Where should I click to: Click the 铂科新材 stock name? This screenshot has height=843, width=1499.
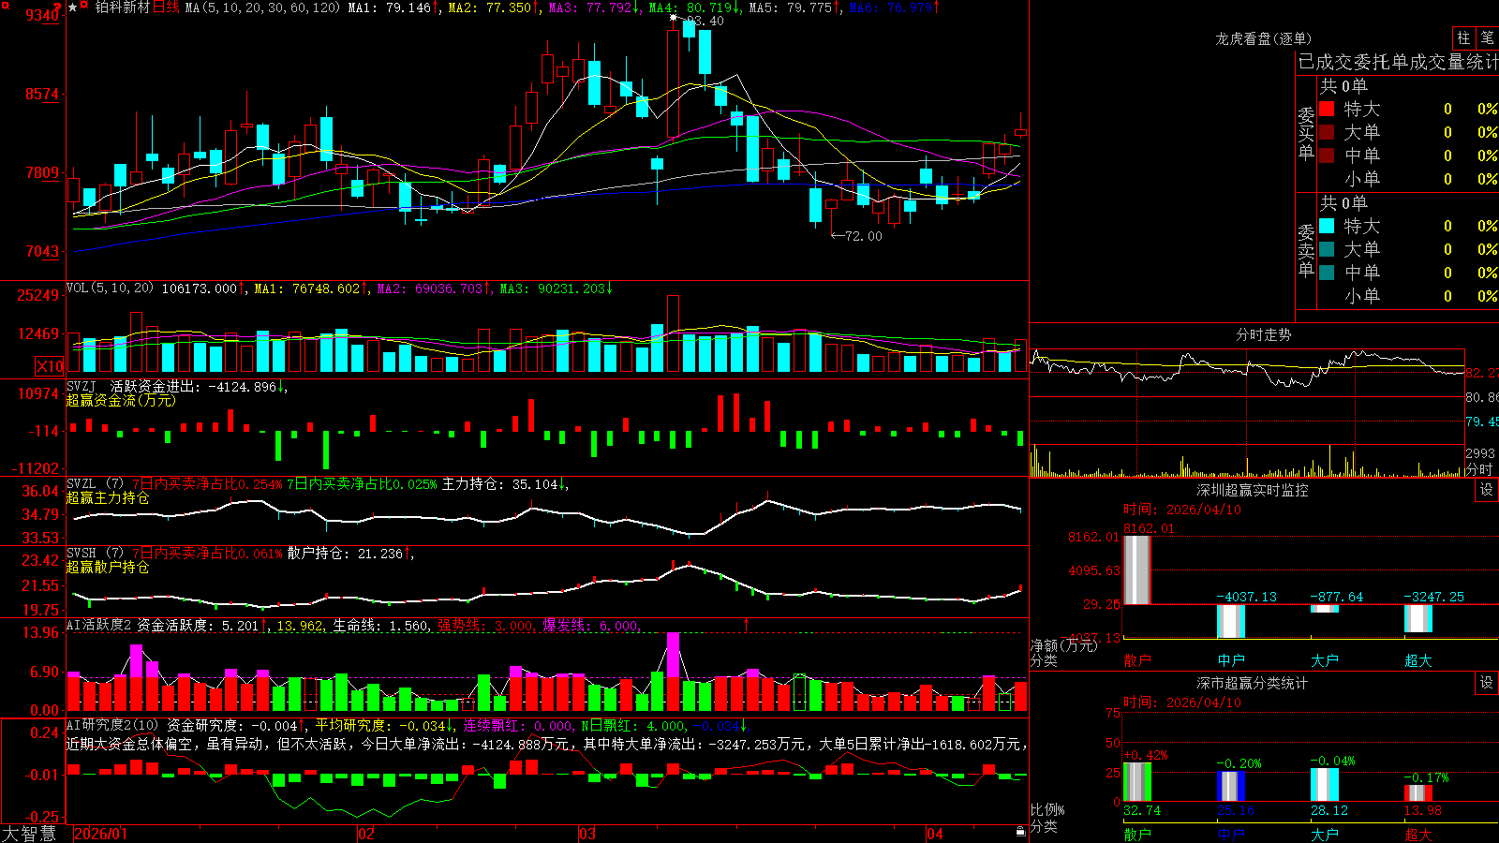click(123, 7)
